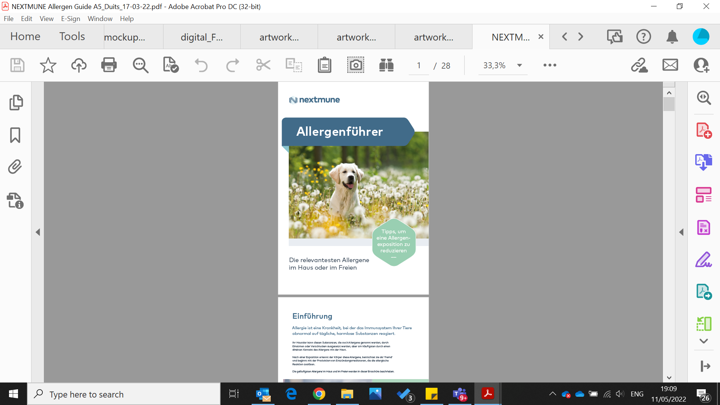Image resolution: width=720 pixels, height=405 pixels.
Task: Collapse the left navigation pane arrow
Action: 38,232
